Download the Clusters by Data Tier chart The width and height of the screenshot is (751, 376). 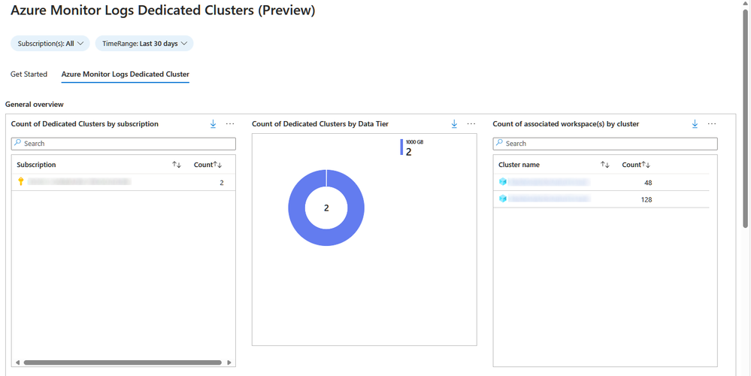[x=455, y=124]
